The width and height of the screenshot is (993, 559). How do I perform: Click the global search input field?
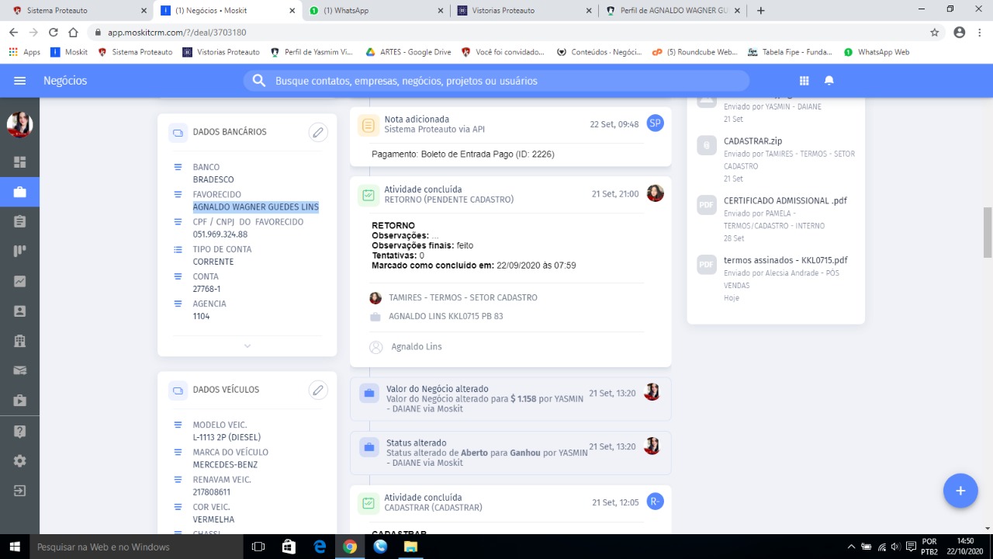[496, 81]
